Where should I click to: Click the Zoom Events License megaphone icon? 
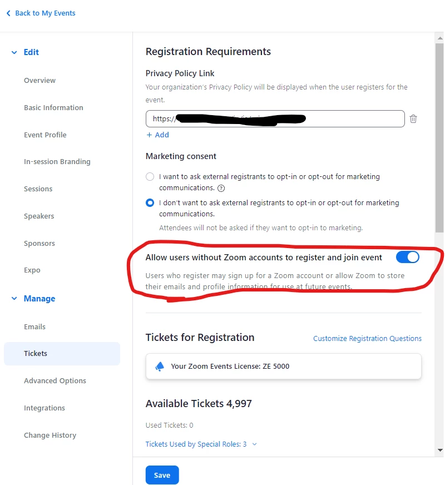(x=160, y=366)
